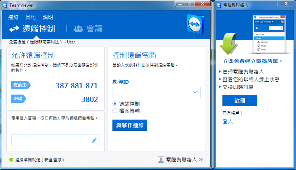Image resolution: width=296 pixels, height=170 pixels.
Task: Click the 已有帳戶？ text
Action: click(x=232, y=113)
